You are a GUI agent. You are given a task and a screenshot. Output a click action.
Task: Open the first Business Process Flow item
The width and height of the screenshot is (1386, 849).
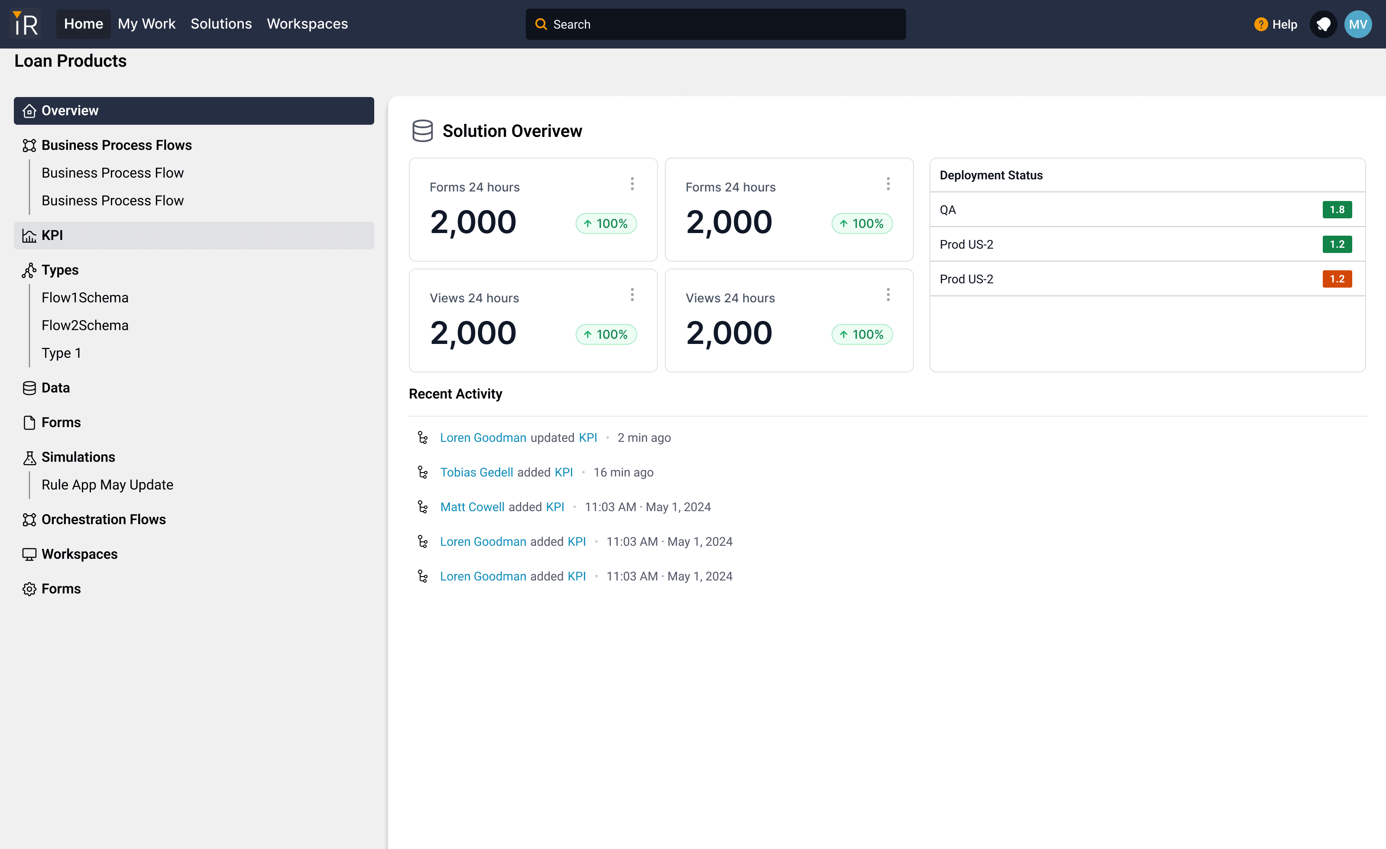(113, 173)
